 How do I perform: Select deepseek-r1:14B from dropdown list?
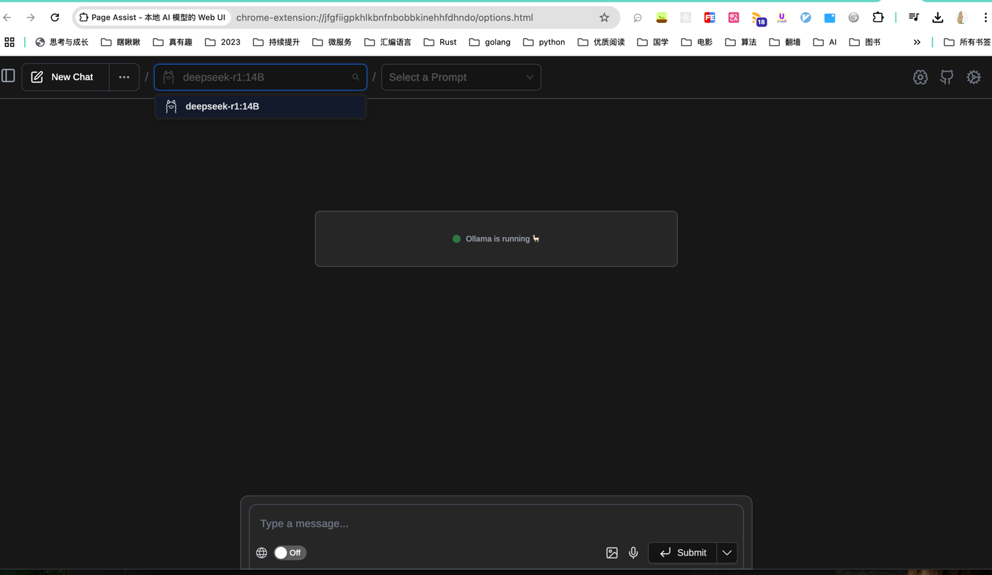click(x=260, y=106)
